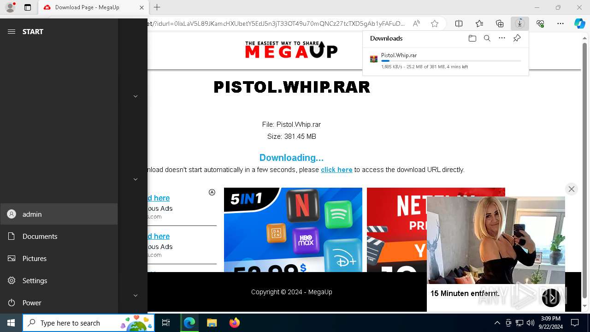This screenshot has height=332, width=590.
Task: Open the admin user account
Action: point(59,214)
